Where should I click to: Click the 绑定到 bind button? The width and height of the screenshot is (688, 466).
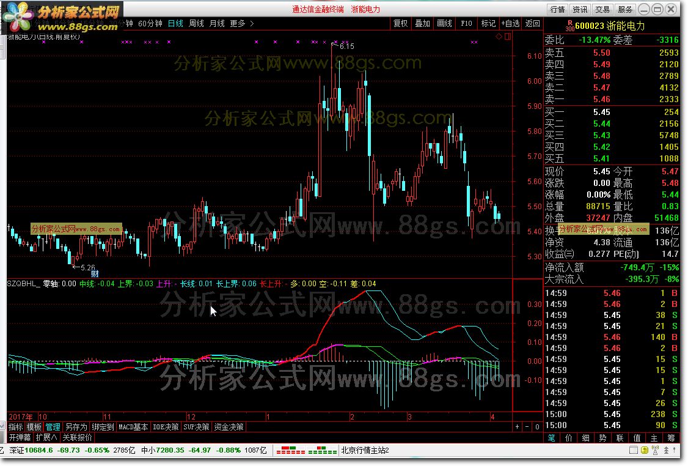tap(103, 426)
